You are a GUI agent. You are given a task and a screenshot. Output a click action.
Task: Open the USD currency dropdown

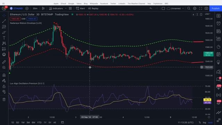207,14
